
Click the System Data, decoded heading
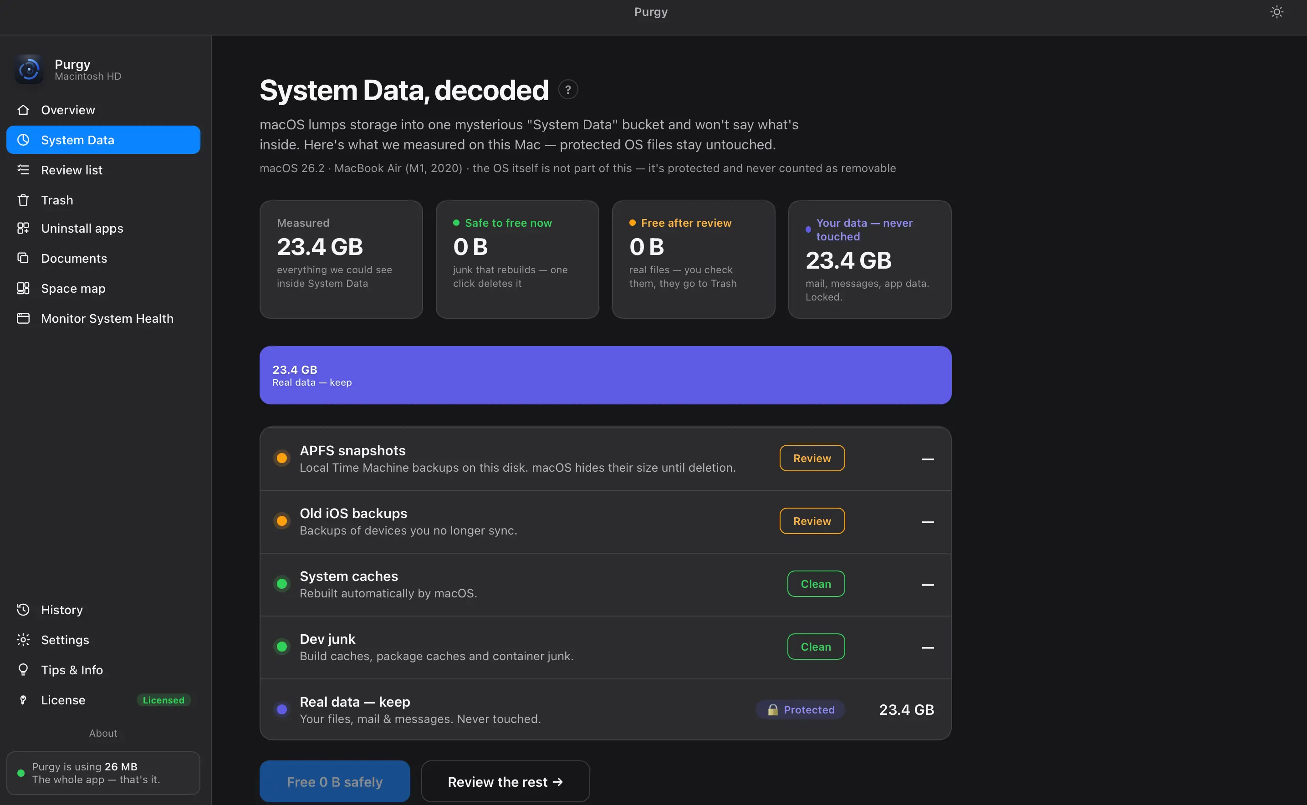pyautogui.click(x=404, y=90)
